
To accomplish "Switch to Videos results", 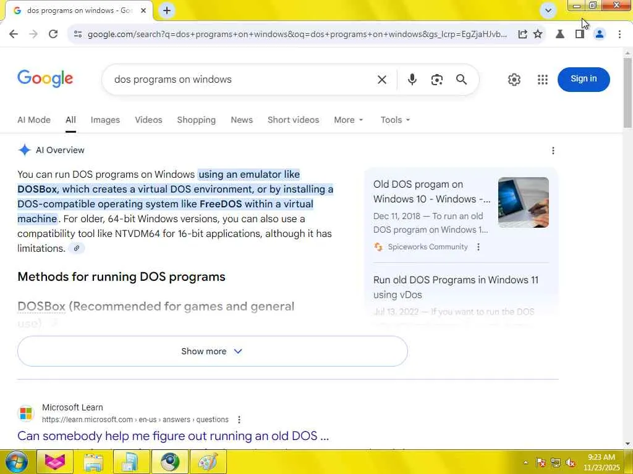I will [x=148, y=120].
